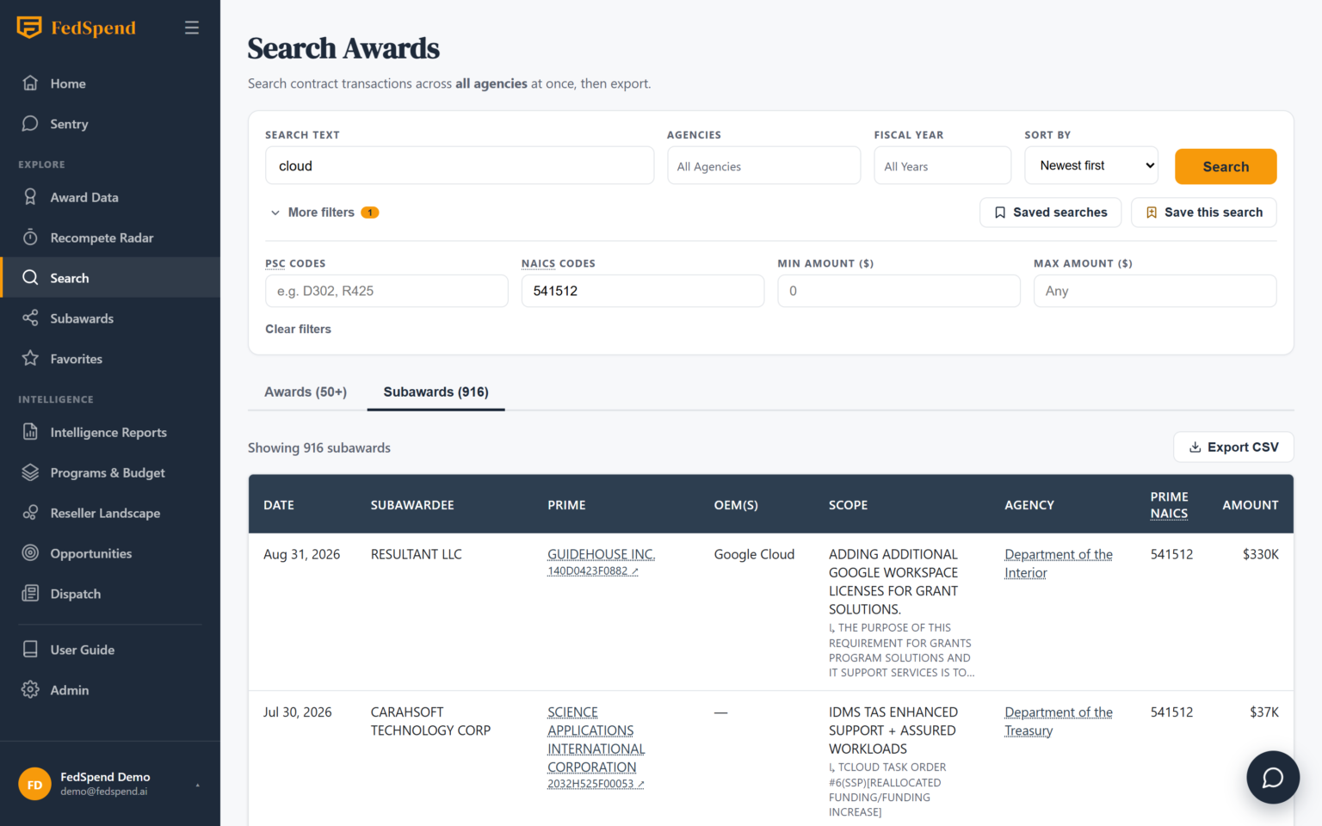The image size is (1322, 826).
Task: Open the Guidehouse Inc. prime link
Action: (x=601, y=554)
